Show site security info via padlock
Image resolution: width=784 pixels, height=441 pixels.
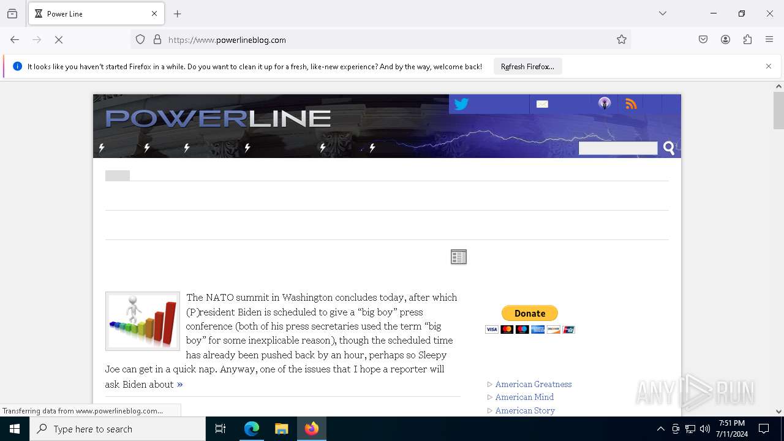click(157, 40)
